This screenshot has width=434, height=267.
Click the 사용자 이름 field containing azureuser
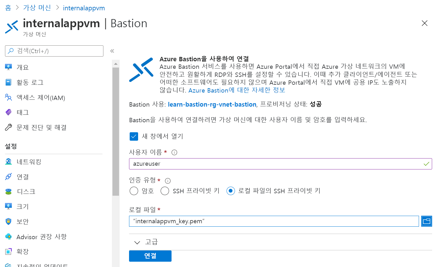pos(281,164)
